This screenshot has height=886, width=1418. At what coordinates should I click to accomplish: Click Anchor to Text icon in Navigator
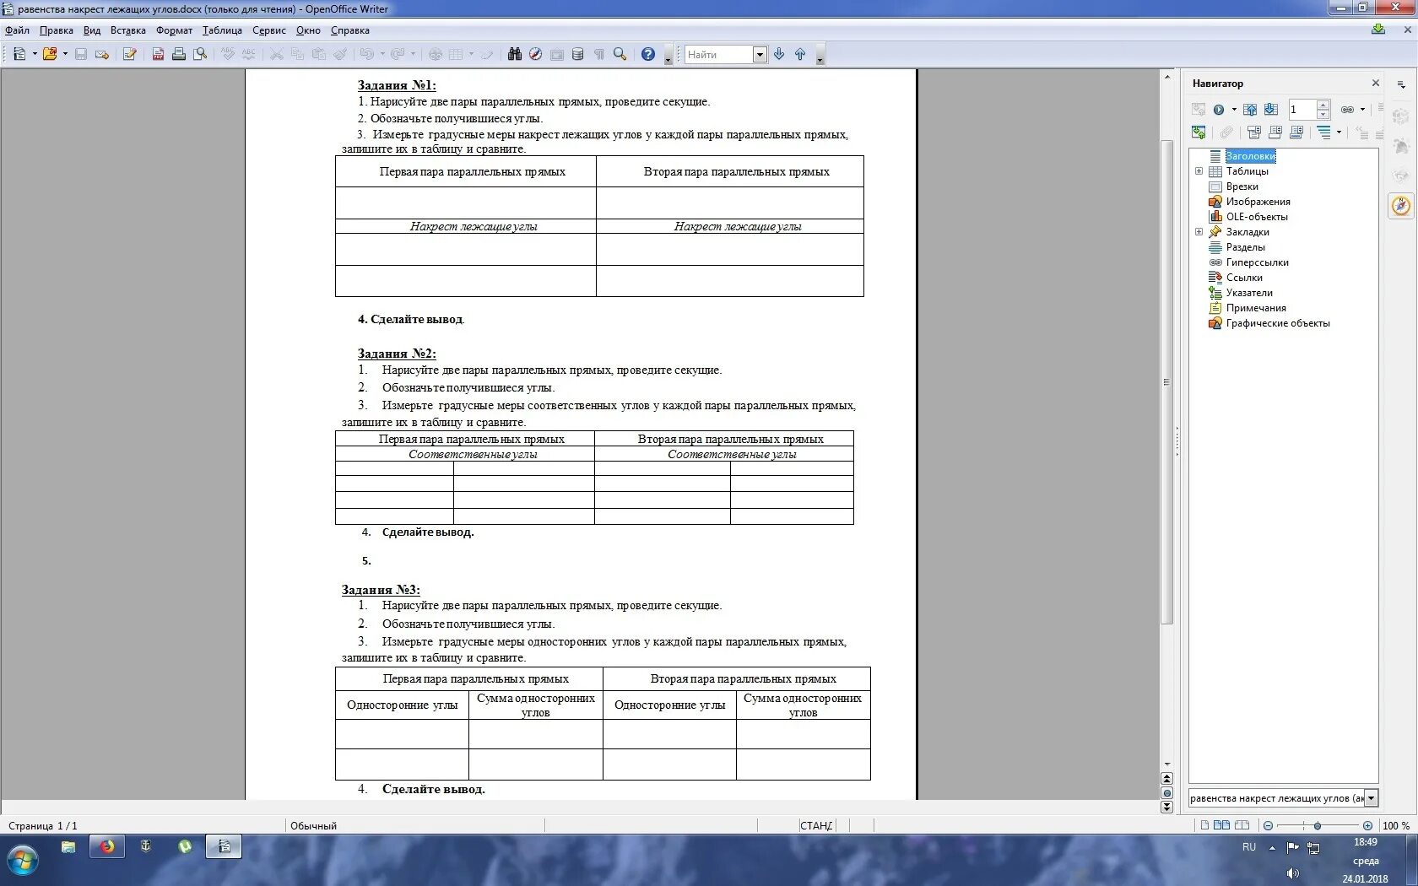point(1296,132)
